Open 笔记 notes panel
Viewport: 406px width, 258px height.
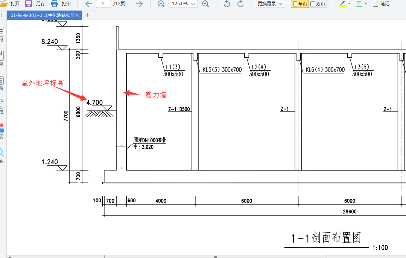pos(381,4)
